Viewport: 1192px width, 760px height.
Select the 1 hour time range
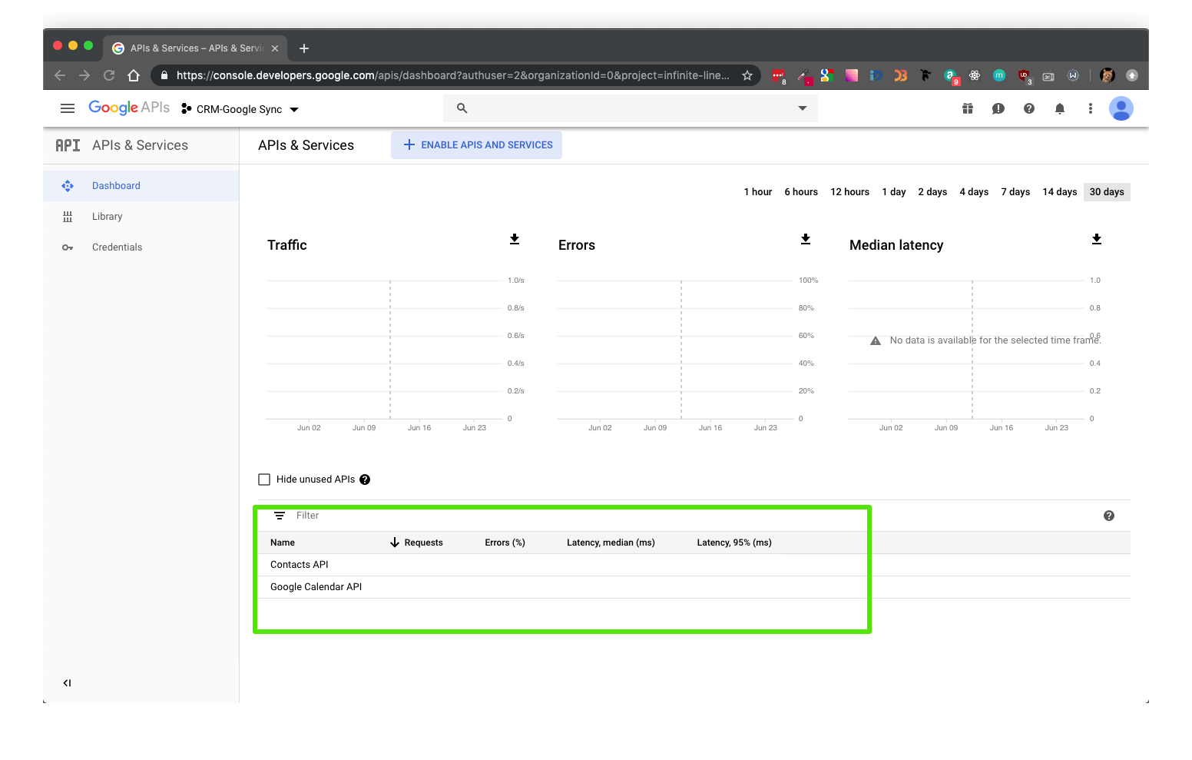758,192
